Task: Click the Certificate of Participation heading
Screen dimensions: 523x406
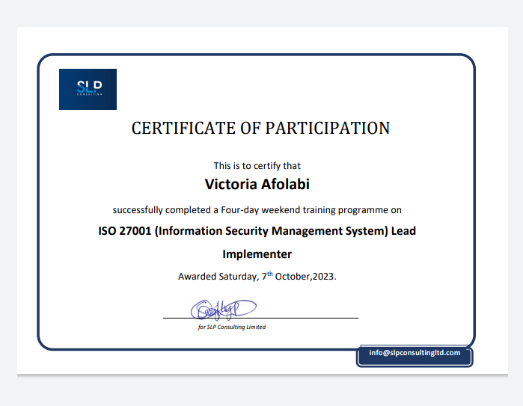Action: tap(260, 129)
